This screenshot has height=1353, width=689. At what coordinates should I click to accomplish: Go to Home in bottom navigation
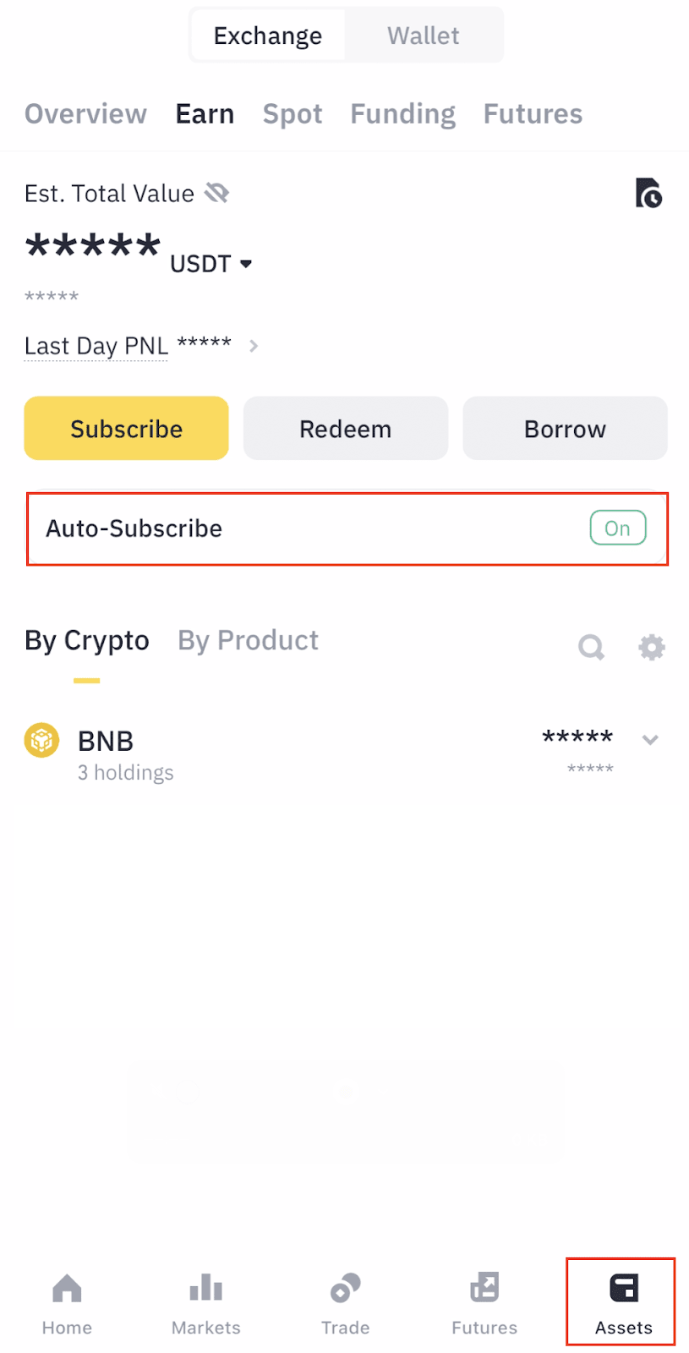coord(67,1304)
